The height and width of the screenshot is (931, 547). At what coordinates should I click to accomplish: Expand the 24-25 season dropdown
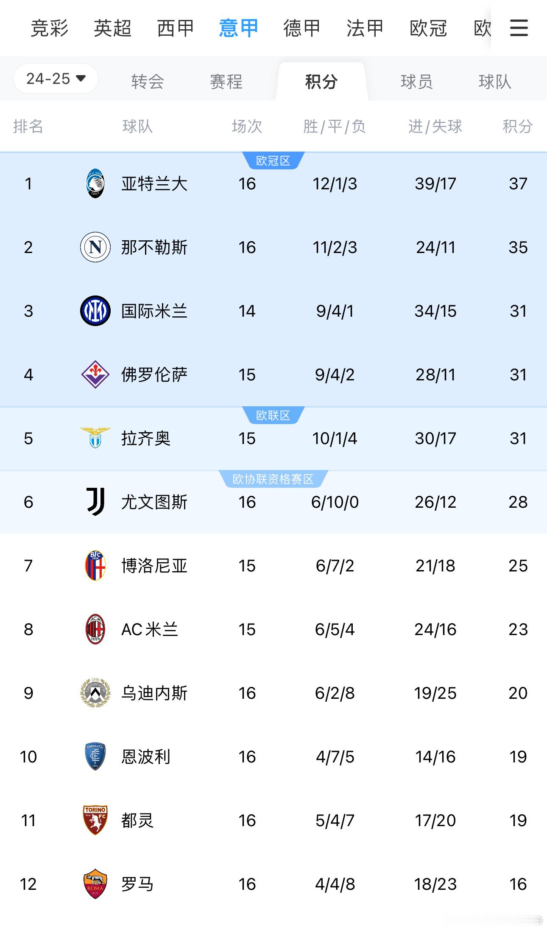click(56, 79)
